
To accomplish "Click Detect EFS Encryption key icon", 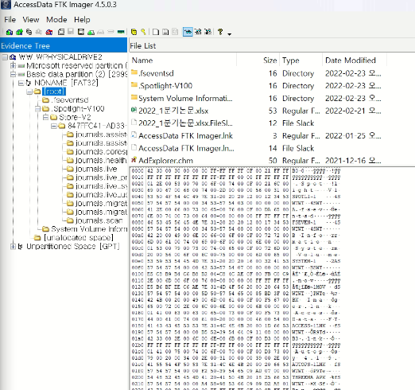I will click(143, 32).
